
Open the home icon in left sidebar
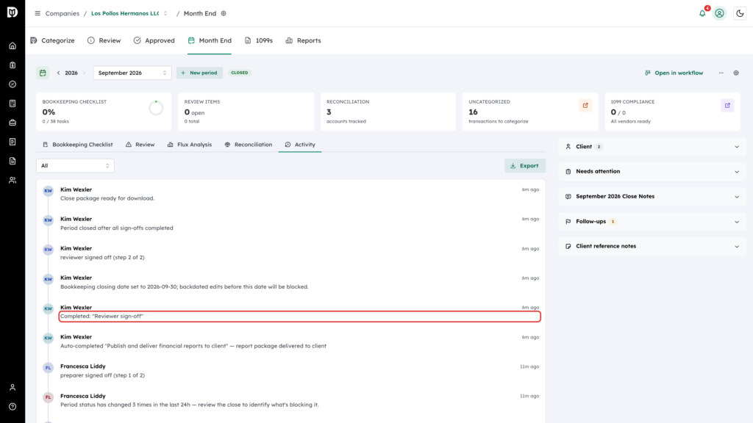(13, 46)
